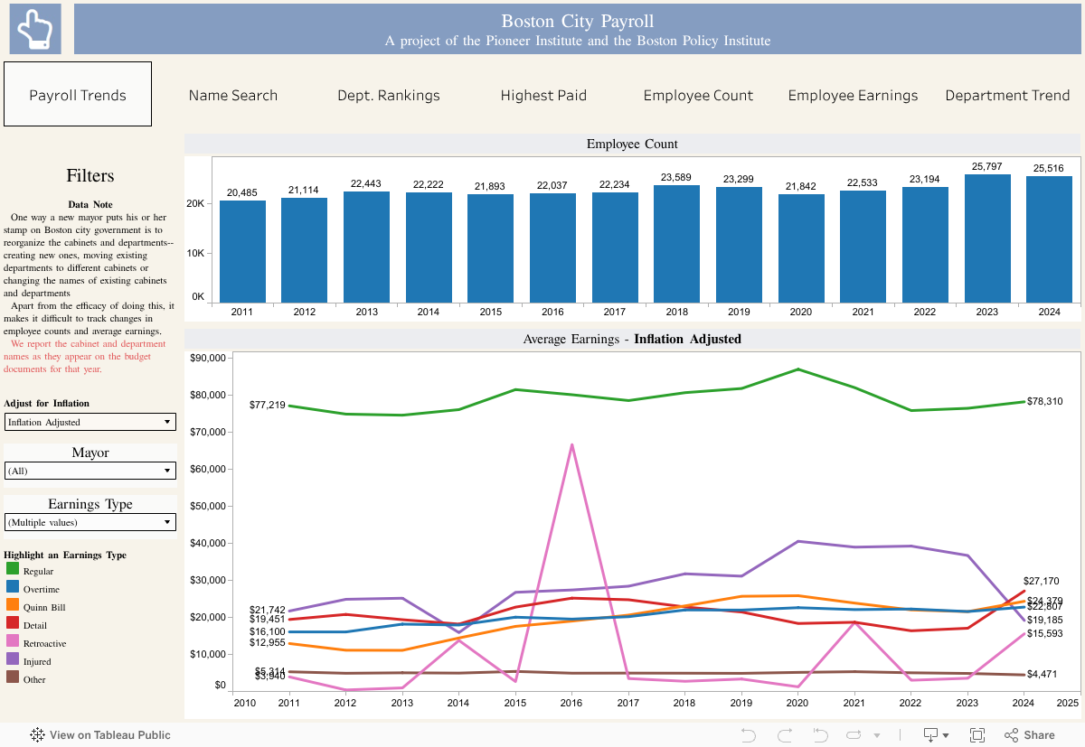The height and width of the screenshot is (747, 1085).
Task: Click the purple Injured color swatch
Action: 13,661
